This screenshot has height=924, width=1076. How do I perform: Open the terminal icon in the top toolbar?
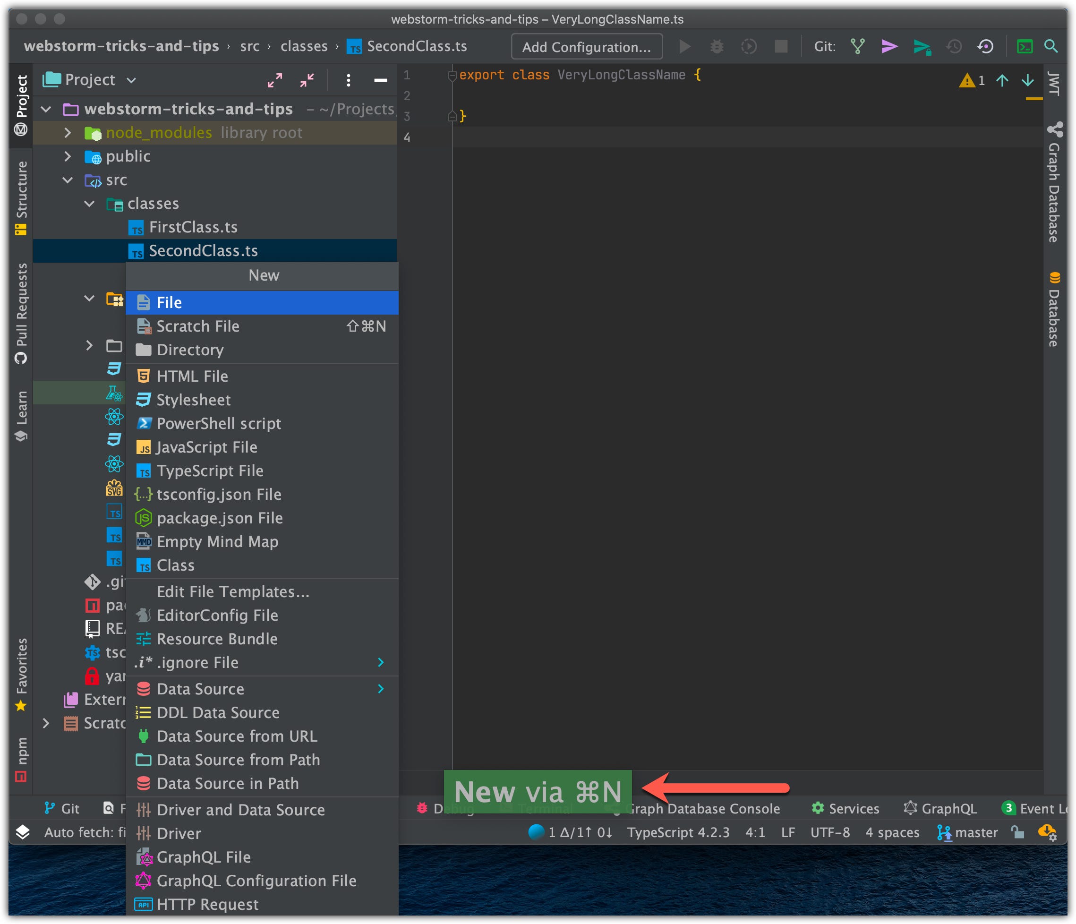coord(1024,46)
